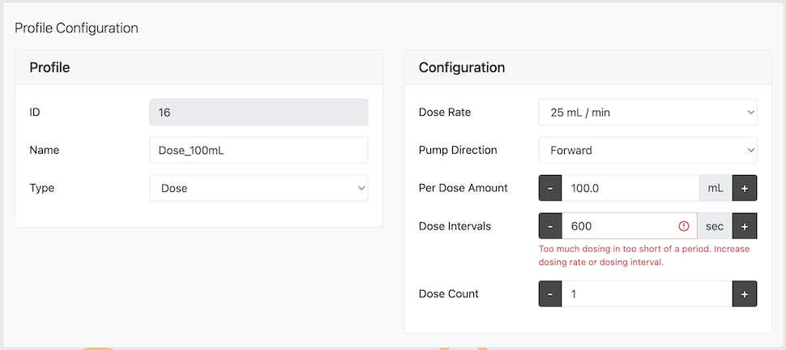
Task: Decrease the Per Dose Amount with minus button
Action: pyautogui.click(x=550, y=188)
